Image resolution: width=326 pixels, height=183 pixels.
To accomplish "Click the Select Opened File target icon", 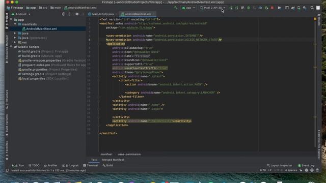I will point(64,14).
